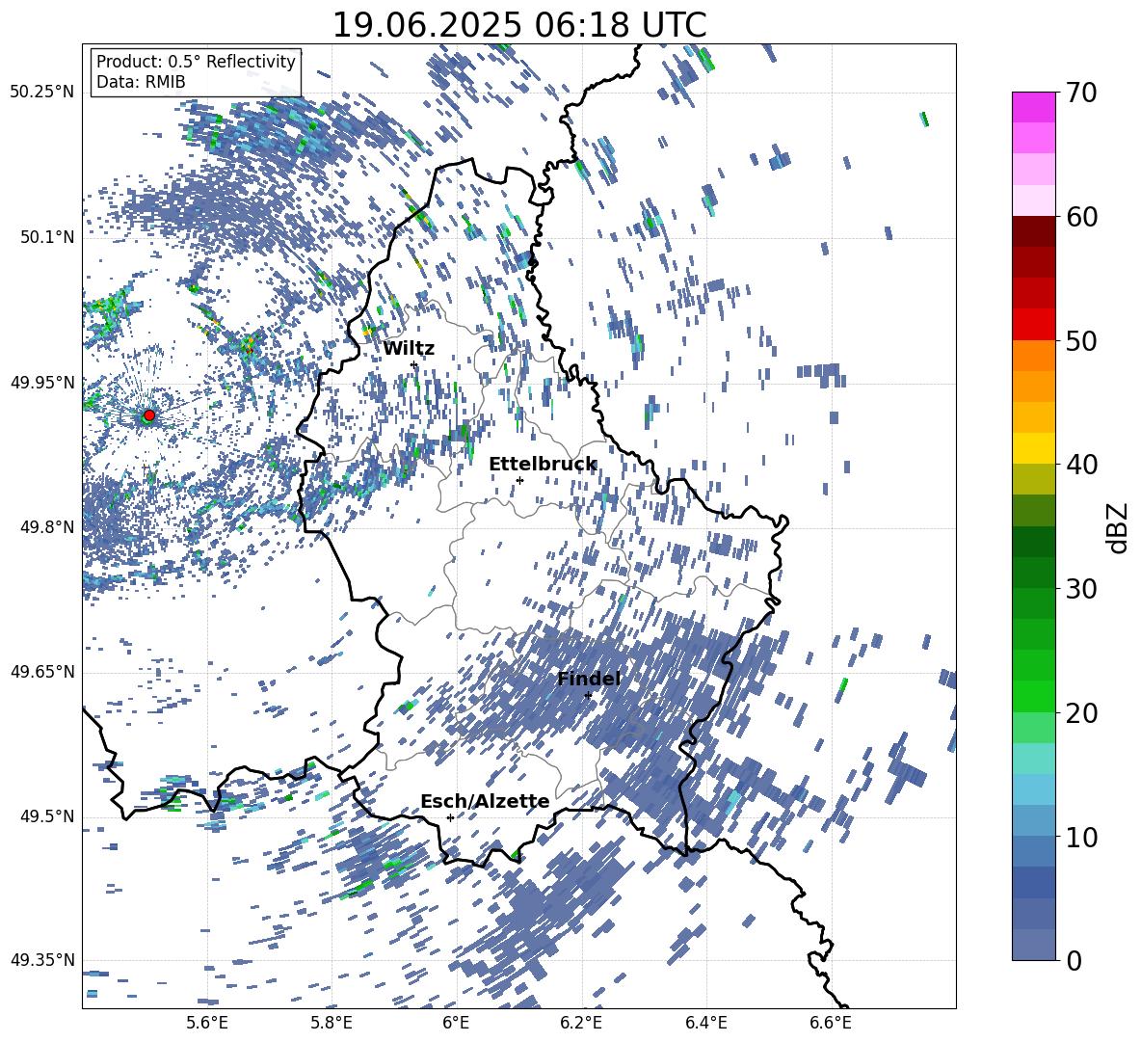
Task: Click the 49.35°N latitude label
Action: (x=42, y=960)
